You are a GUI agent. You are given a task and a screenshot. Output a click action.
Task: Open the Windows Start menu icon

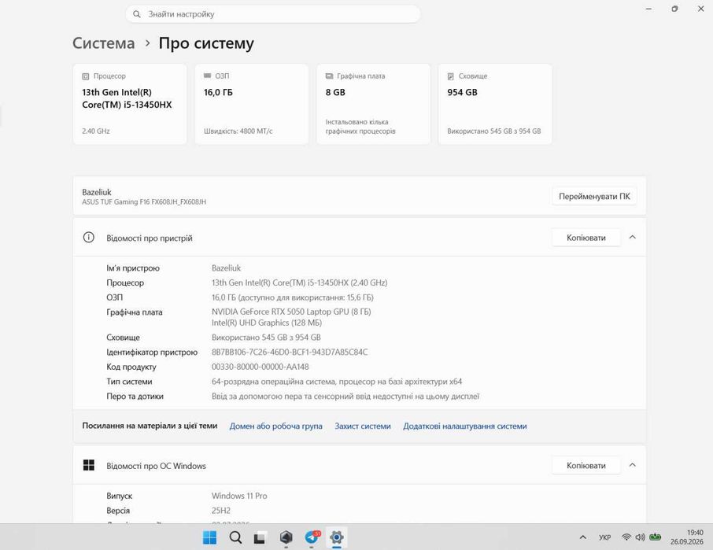coord(209,537)
